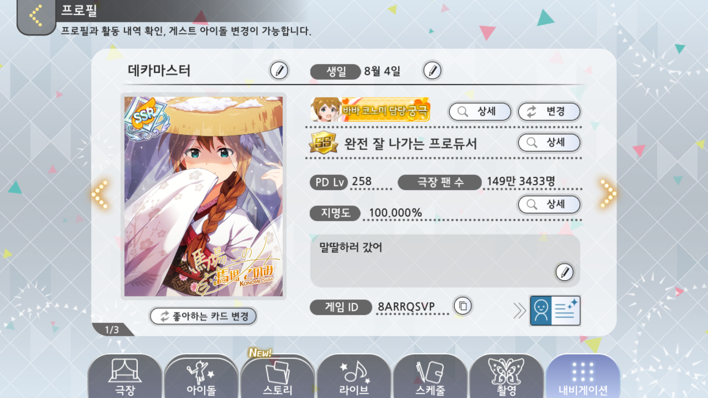Switch to the 스토리 story tab

coord(278,377)
